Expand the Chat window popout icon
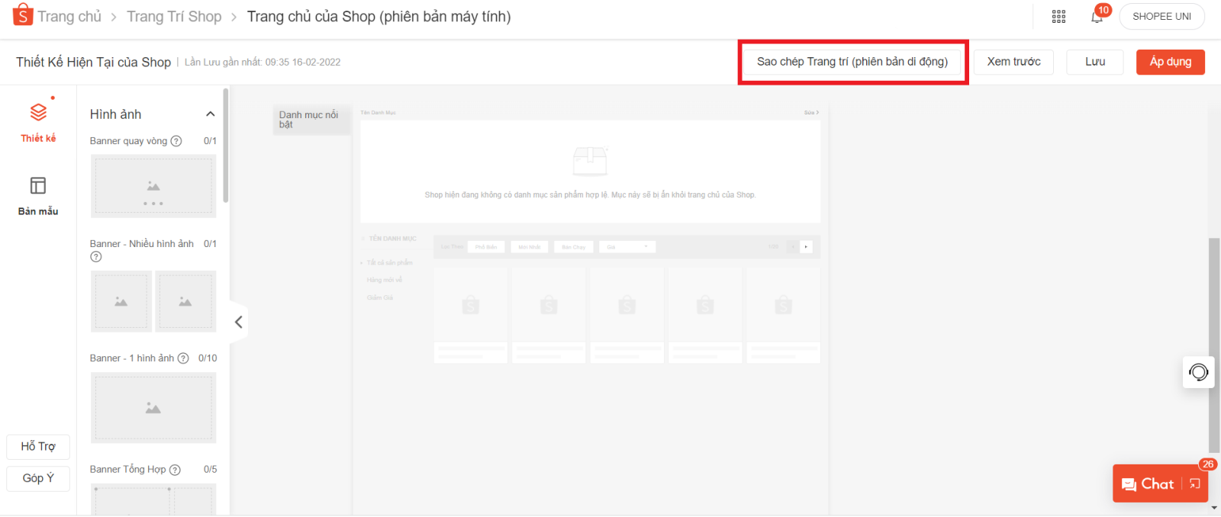 [1195, 484]
